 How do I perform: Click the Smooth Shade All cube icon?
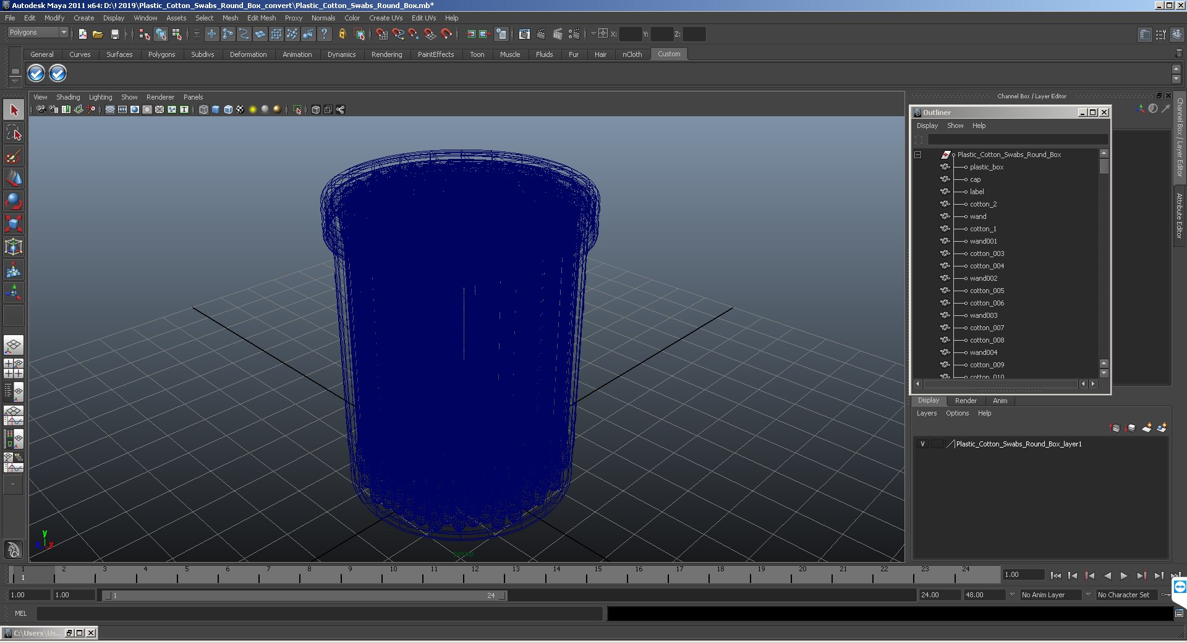(216, 109)
